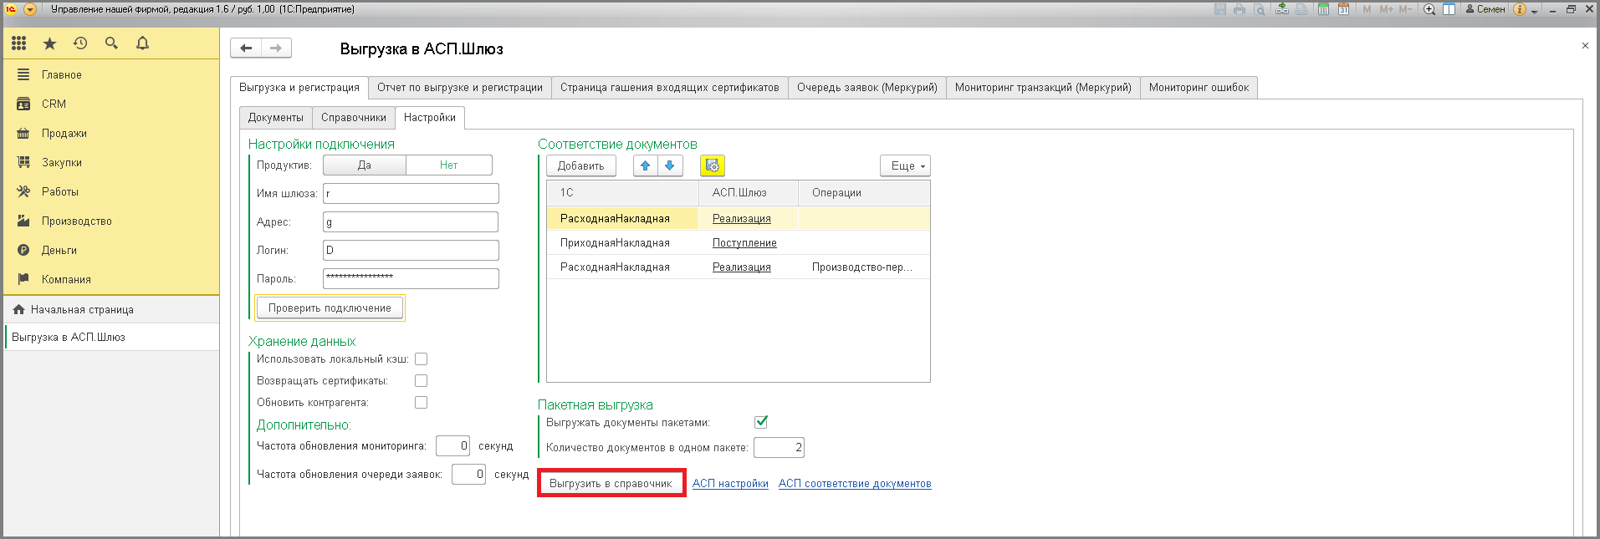Open the АСП соответствие документов link
This screenshot has height=539, width=1600.
(x=855, y=484)
